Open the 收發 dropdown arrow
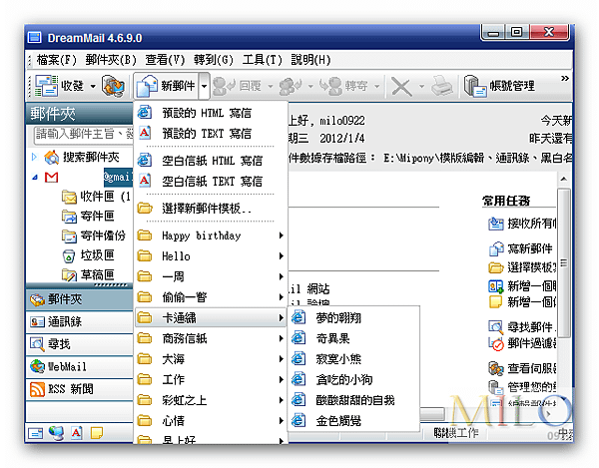This screenshot has height=468, width=599. coord(93,86)
